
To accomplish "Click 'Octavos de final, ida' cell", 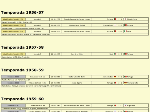I will (x=37, y=77).
